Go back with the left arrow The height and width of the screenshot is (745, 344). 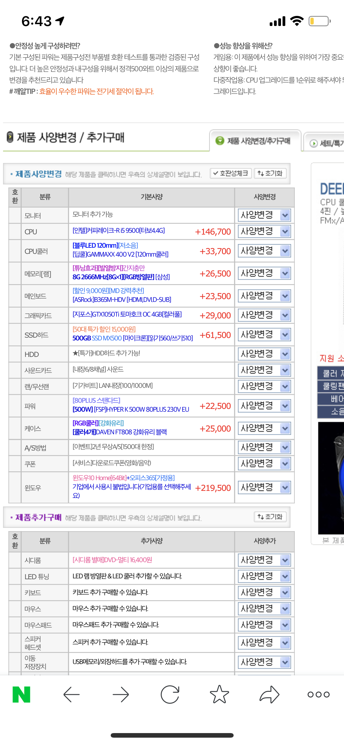coord(72,695)
